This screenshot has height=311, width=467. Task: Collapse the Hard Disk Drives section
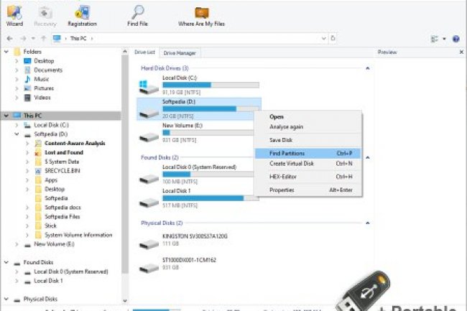click(367, 68)
